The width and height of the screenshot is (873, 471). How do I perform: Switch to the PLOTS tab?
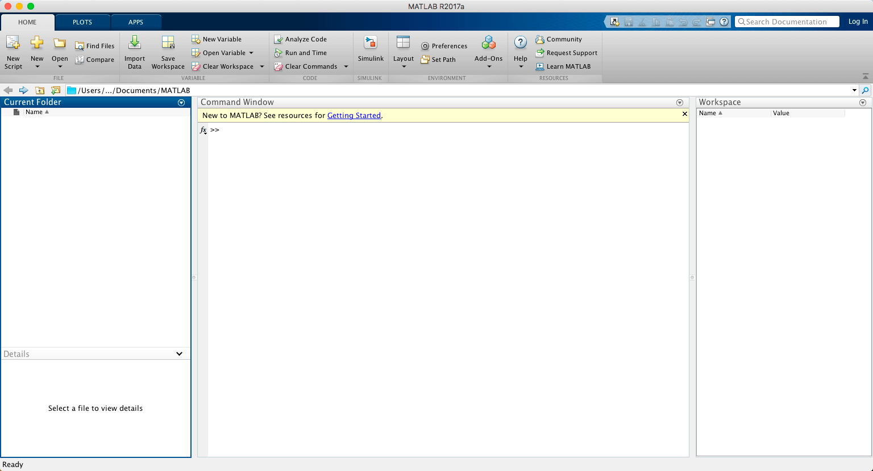coord(82,22)
